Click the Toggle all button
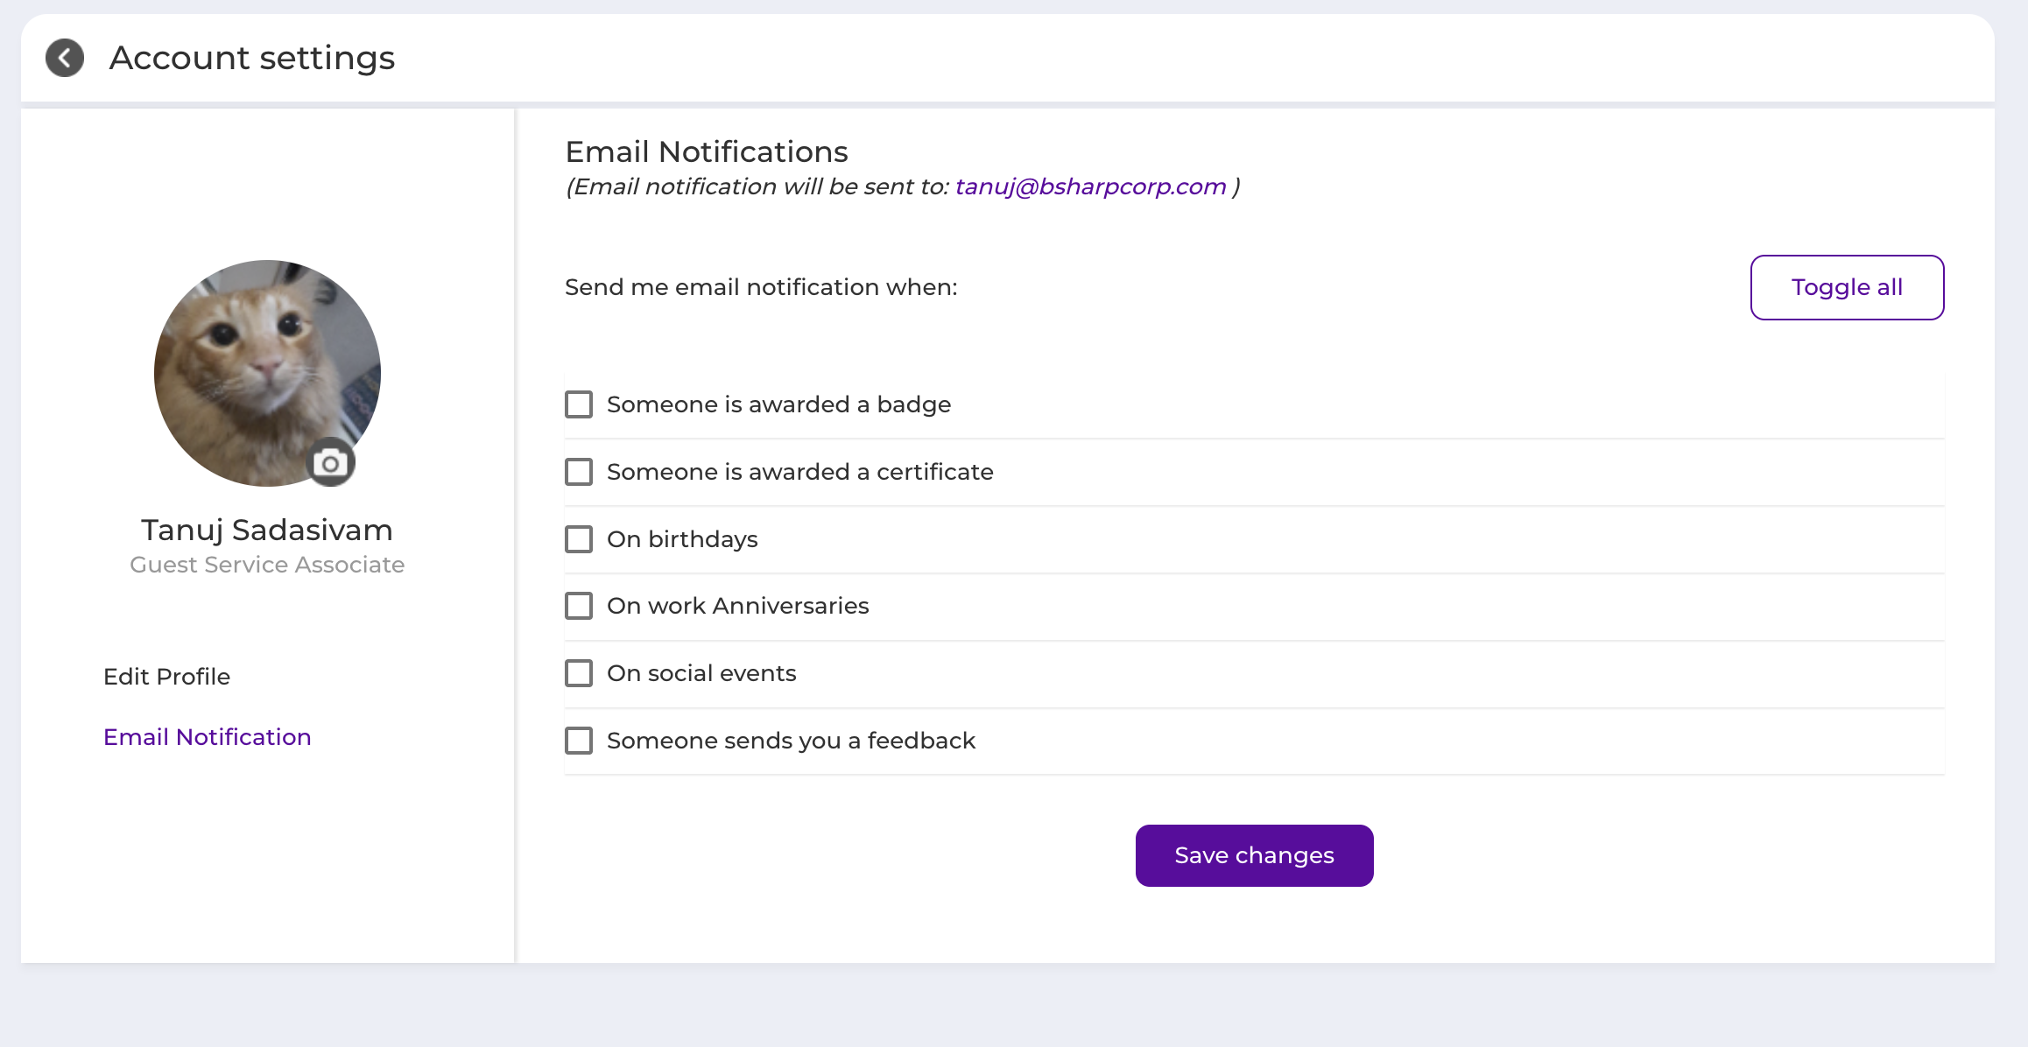The height and width of the screenshot is (1047, 2028). click(x=1848, y=287)
